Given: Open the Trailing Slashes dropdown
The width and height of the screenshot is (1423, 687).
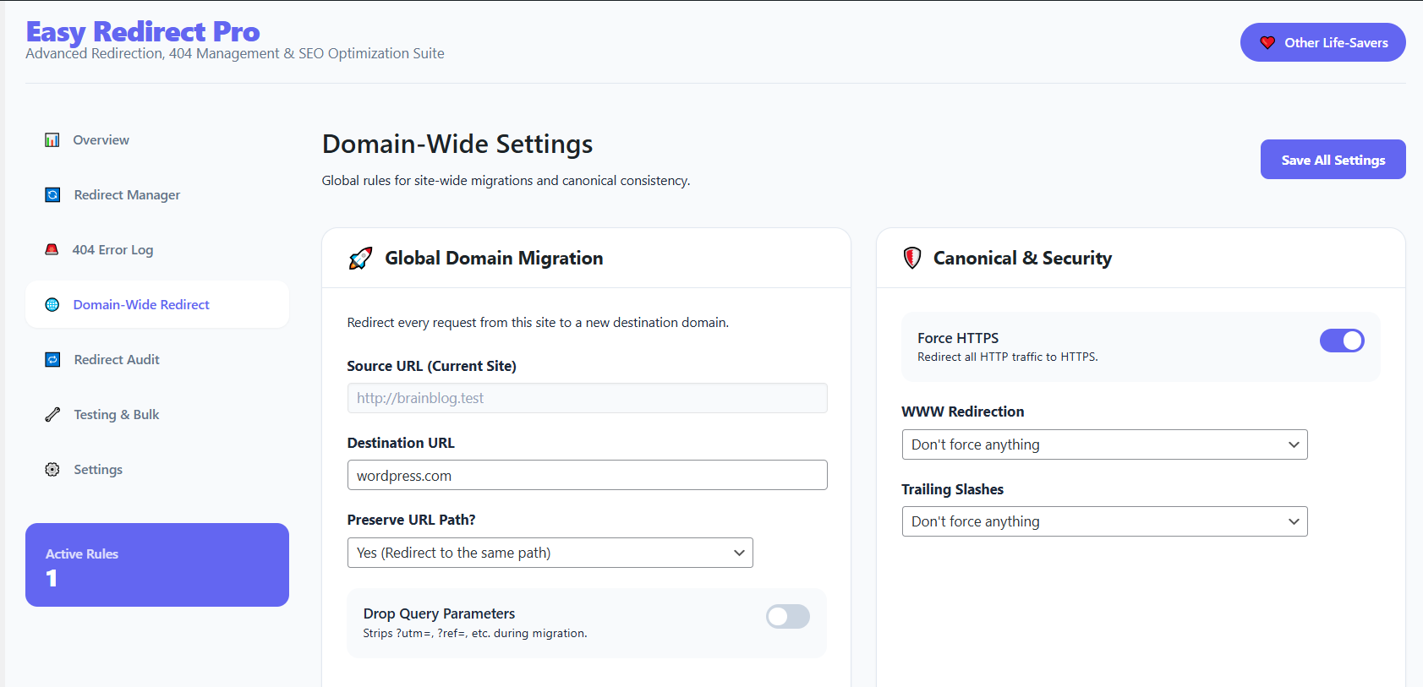Looking at the screenshot, I should 1104,521.
